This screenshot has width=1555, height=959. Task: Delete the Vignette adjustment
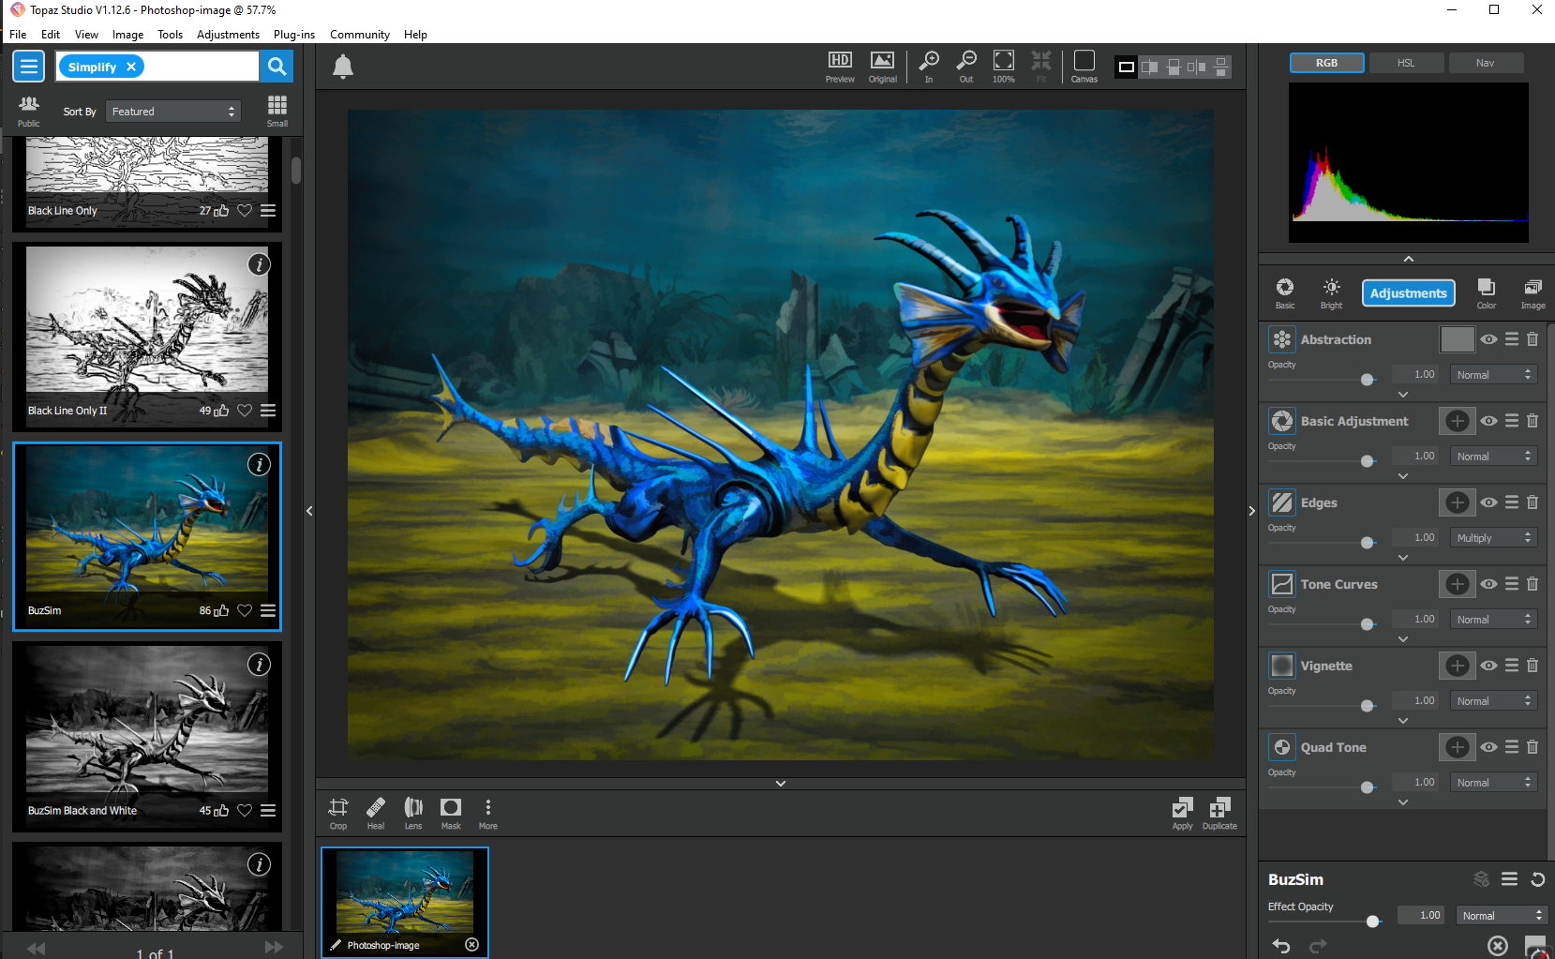click(x=1533, y=666)
